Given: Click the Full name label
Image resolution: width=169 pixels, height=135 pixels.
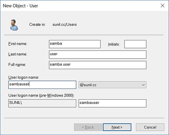Looking at the screenshot, I should tap(17, 65).
